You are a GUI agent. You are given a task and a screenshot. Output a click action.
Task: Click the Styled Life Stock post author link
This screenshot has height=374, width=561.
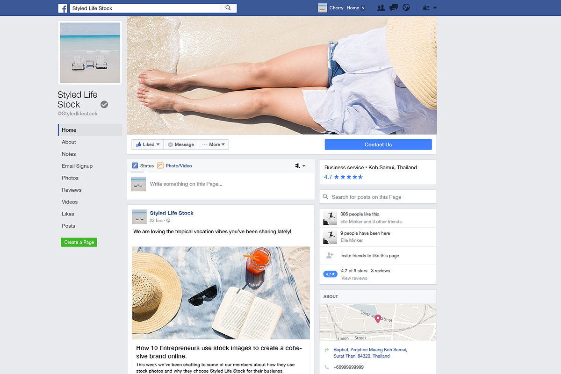(x=172, y=213)
